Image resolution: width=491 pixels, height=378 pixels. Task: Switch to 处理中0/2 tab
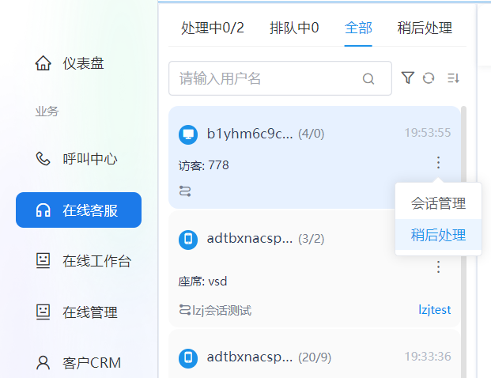click(x=213, y=28)
